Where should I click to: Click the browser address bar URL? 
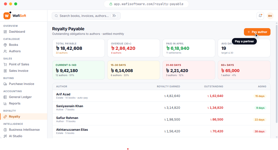(x=149, y=4)
